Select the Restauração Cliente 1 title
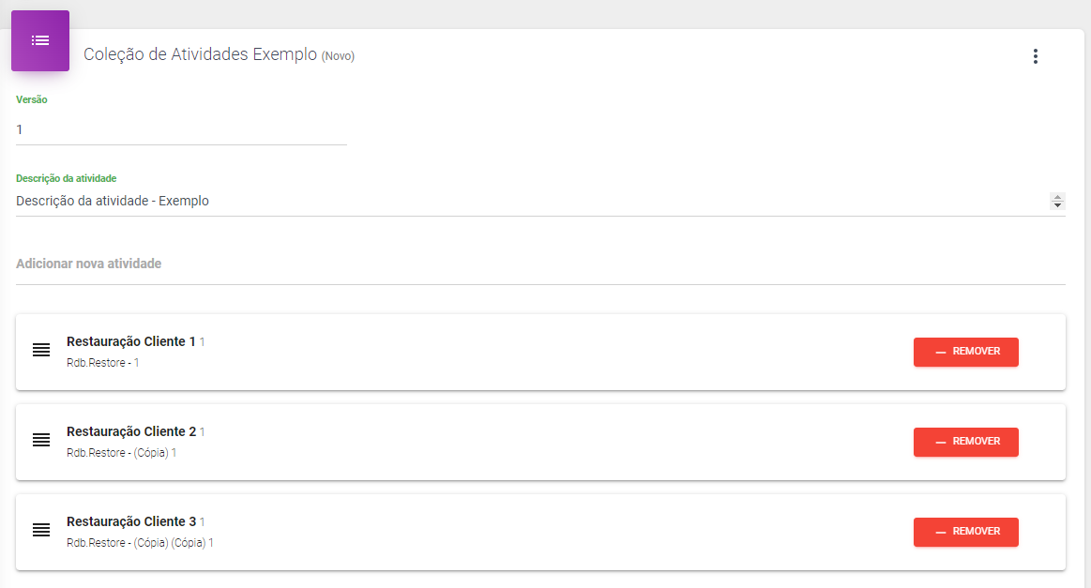 [x=131, y=341]
